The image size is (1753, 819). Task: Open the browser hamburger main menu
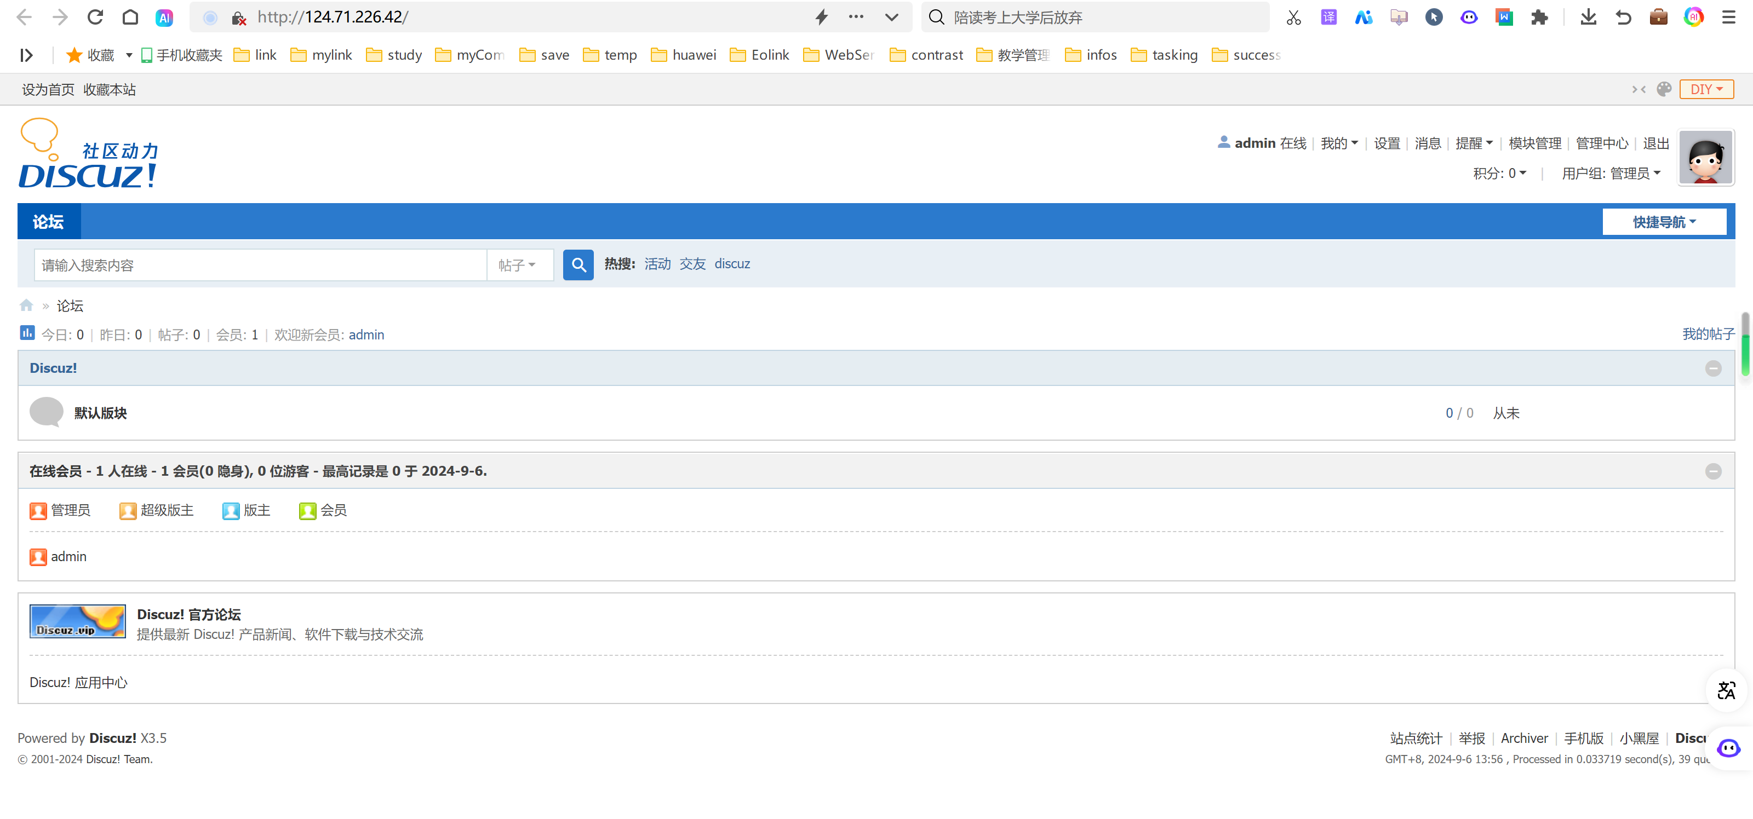point(1728,17)
